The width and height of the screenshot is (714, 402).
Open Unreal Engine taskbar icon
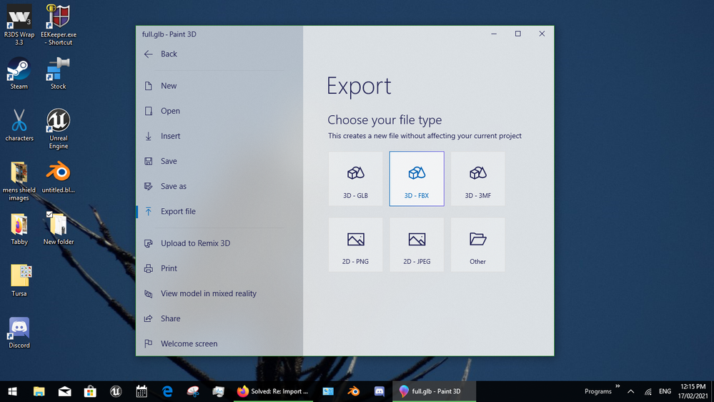point(116,391)
